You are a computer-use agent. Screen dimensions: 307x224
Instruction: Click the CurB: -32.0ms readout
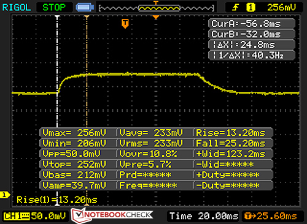pyautogui.click(x=252, y=34)
